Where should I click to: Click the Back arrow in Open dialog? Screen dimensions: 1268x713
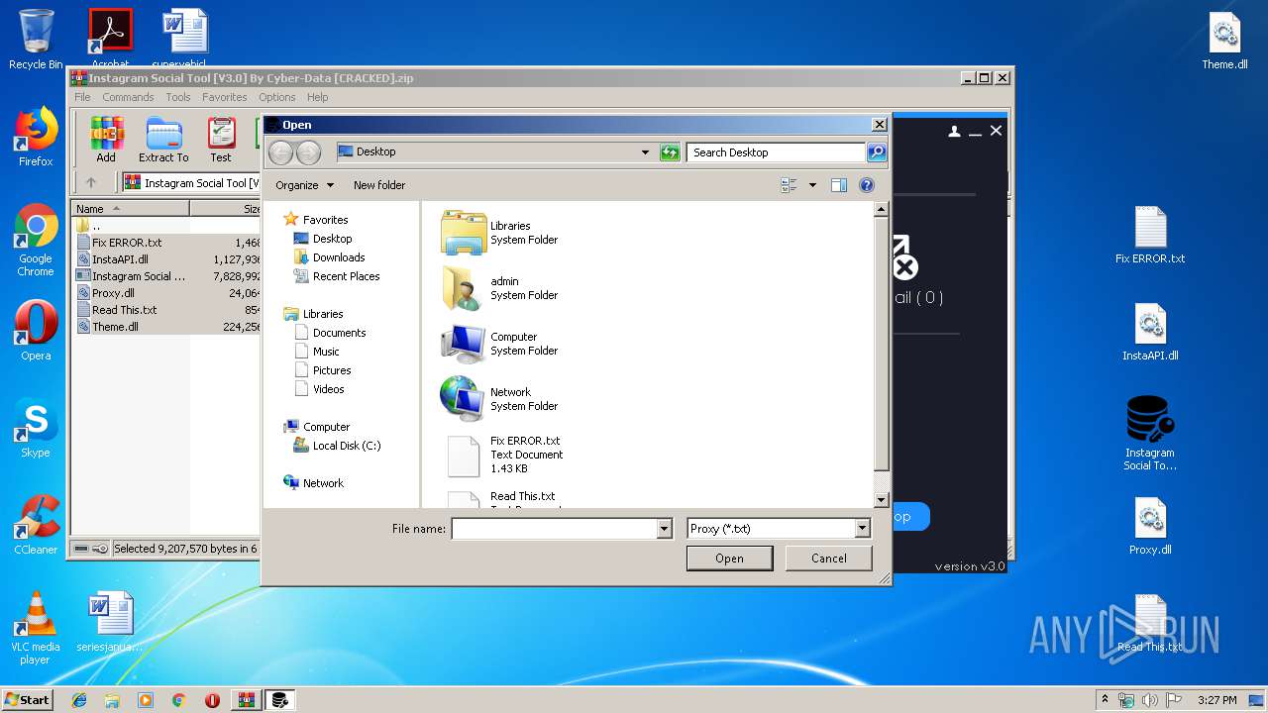(x=281, y=153)
